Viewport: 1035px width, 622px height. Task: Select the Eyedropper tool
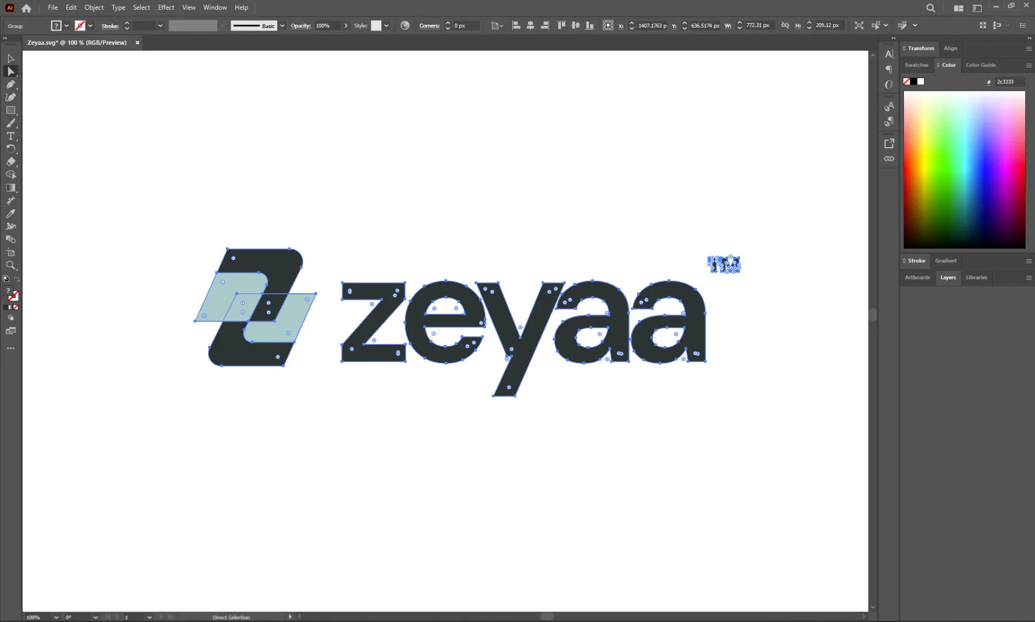[x=10, y=214]
